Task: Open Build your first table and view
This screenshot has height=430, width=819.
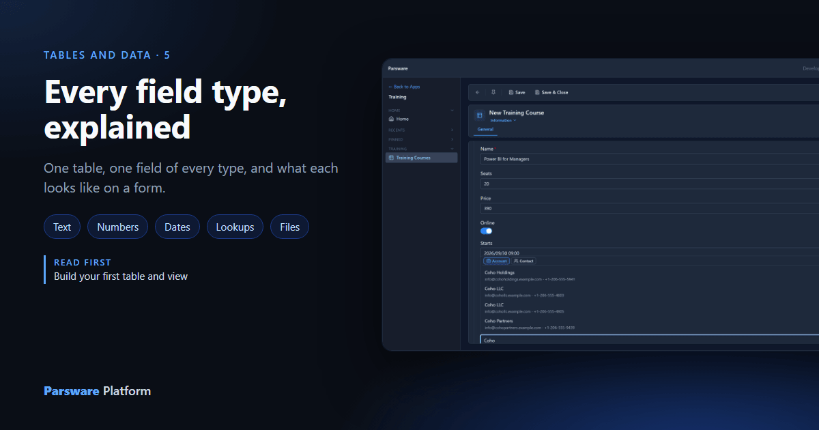Action: point(121,276)
